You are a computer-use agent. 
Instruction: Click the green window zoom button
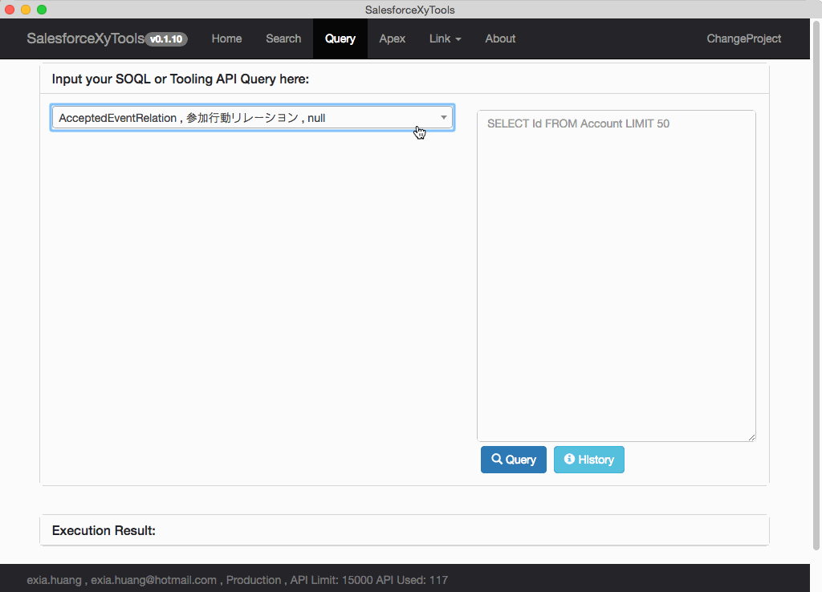(42, 10)
